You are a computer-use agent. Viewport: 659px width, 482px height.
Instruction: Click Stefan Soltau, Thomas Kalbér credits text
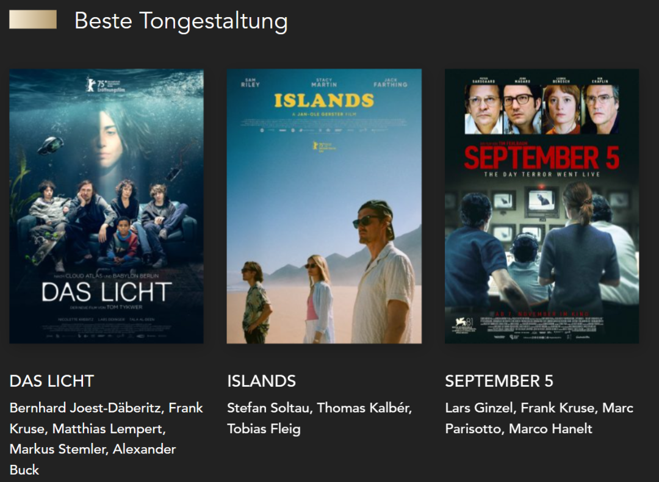319,408
